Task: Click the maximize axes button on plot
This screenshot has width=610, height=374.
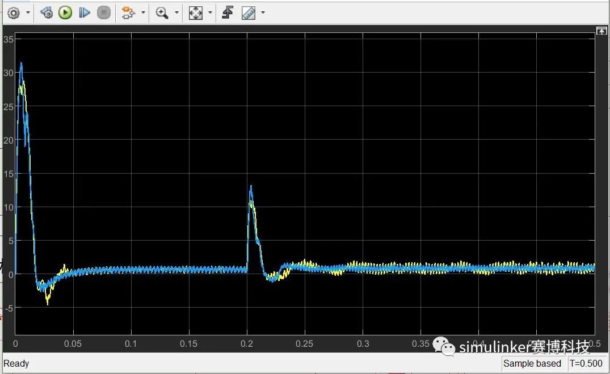Action: [x=601, y=31]
